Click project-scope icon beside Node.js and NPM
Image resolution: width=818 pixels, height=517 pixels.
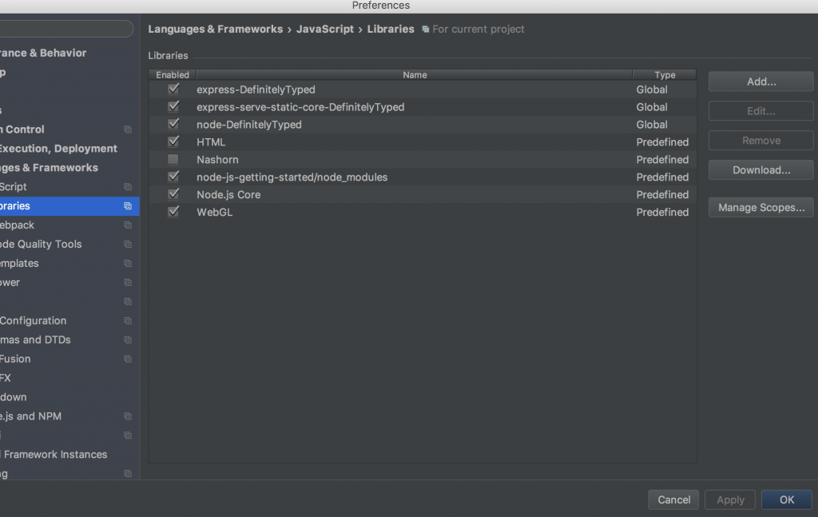tap(127, 416)
